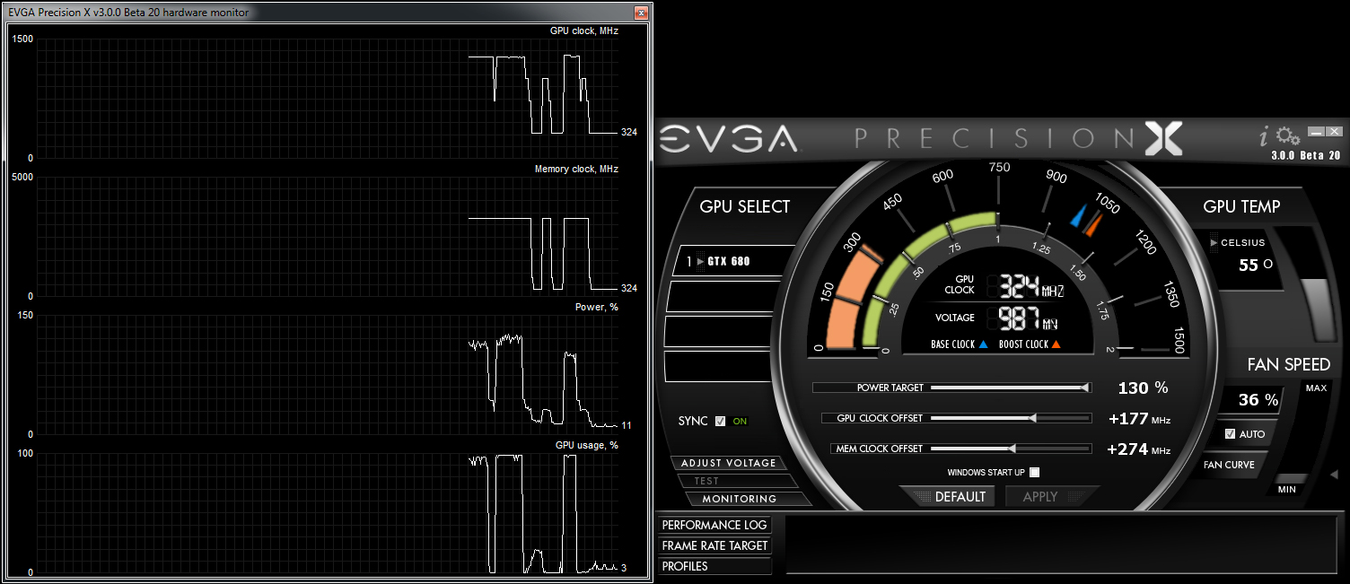1350x584 pixels.
Task: Click the GPU clock, MHz graph
Action: [329, 99]
